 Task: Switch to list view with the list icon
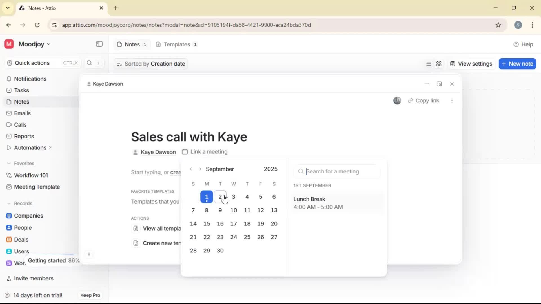tap(428, 64)
